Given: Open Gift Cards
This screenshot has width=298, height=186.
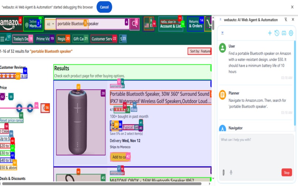Looking at the screenshot, I should tap(80, 39).
